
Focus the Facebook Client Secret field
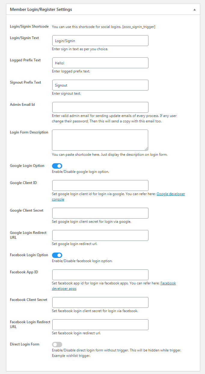pos(100,302)
